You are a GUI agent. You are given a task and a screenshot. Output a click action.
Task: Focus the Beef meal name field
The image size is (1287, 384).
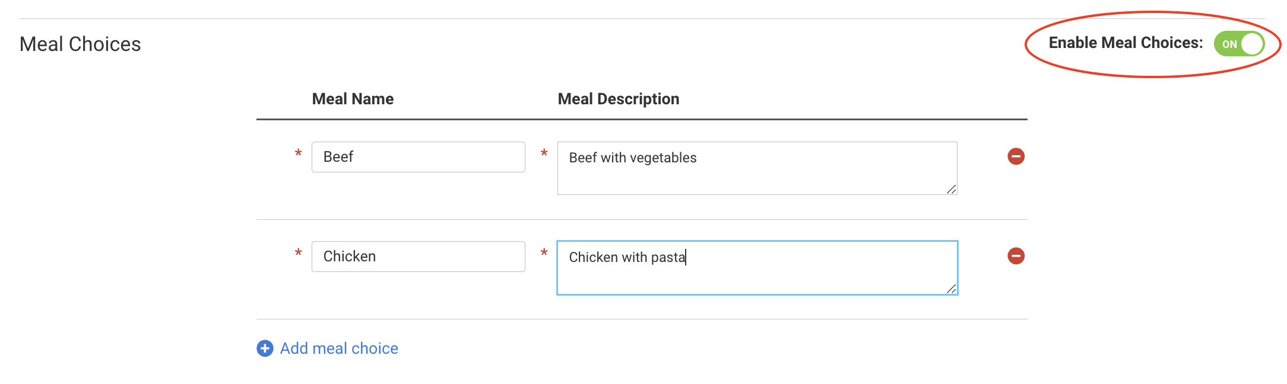(x=418, y=157)
